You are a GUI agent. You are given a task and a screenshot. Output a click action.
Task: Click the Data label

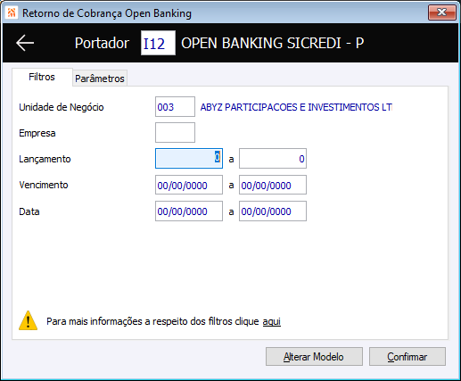29,211
